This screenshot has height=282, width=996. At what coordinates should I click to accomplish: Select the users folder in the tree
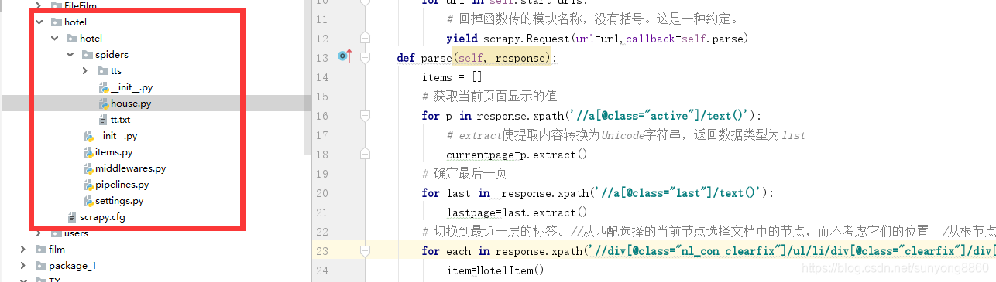pos(76,233)
